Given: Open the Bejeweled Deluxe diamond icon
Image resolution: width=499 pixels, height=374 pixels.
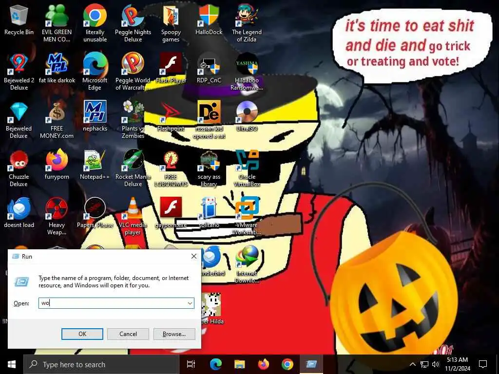Looking at the screenshot, I should pos(19,120).
